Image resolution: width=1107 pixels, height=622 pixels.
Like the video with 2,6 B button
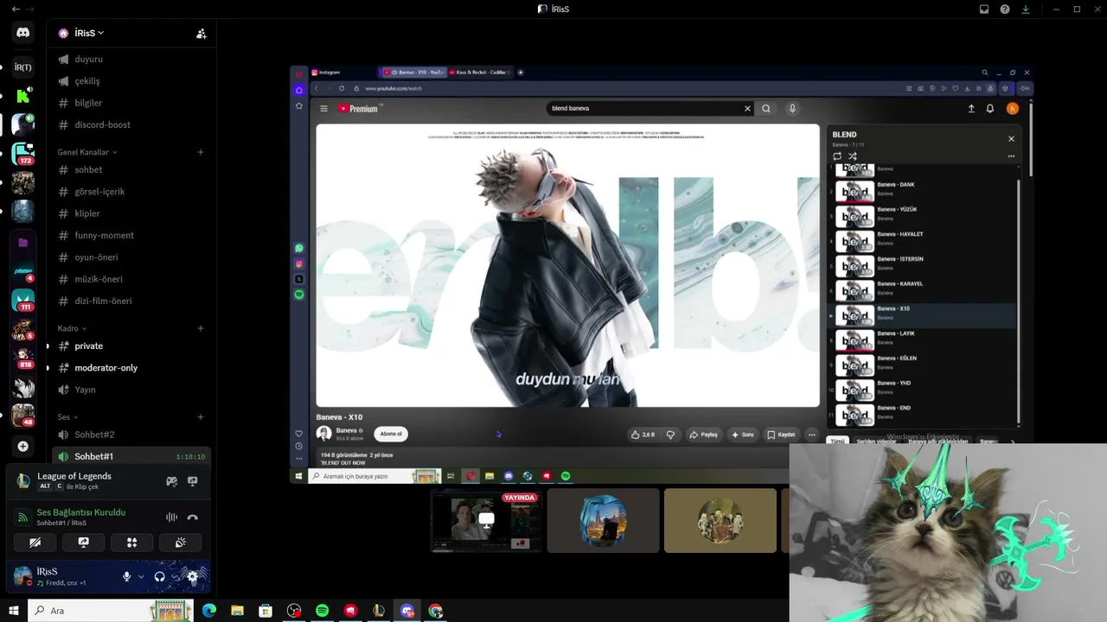coord(643,435)
